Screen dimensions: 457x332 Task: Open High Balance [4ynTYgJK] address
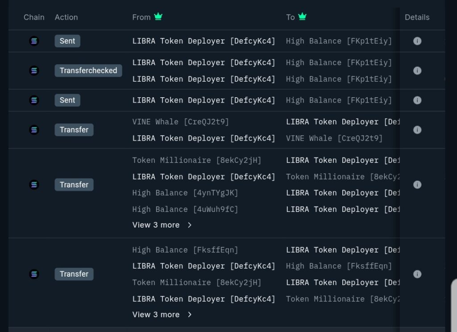(x=185, y=193)
